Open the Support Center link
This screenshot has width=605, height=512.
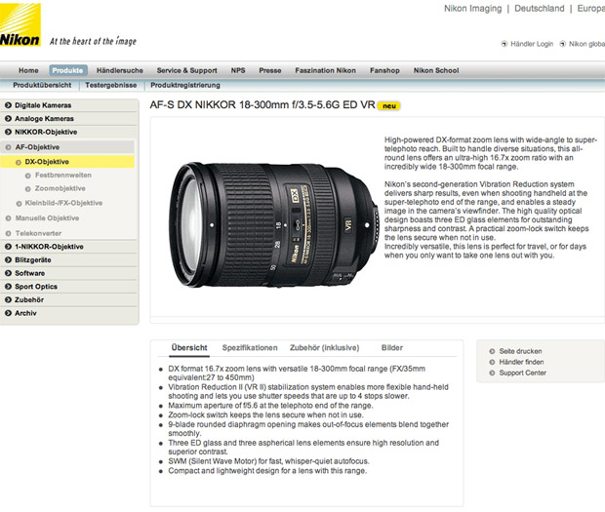coord(522,373)
